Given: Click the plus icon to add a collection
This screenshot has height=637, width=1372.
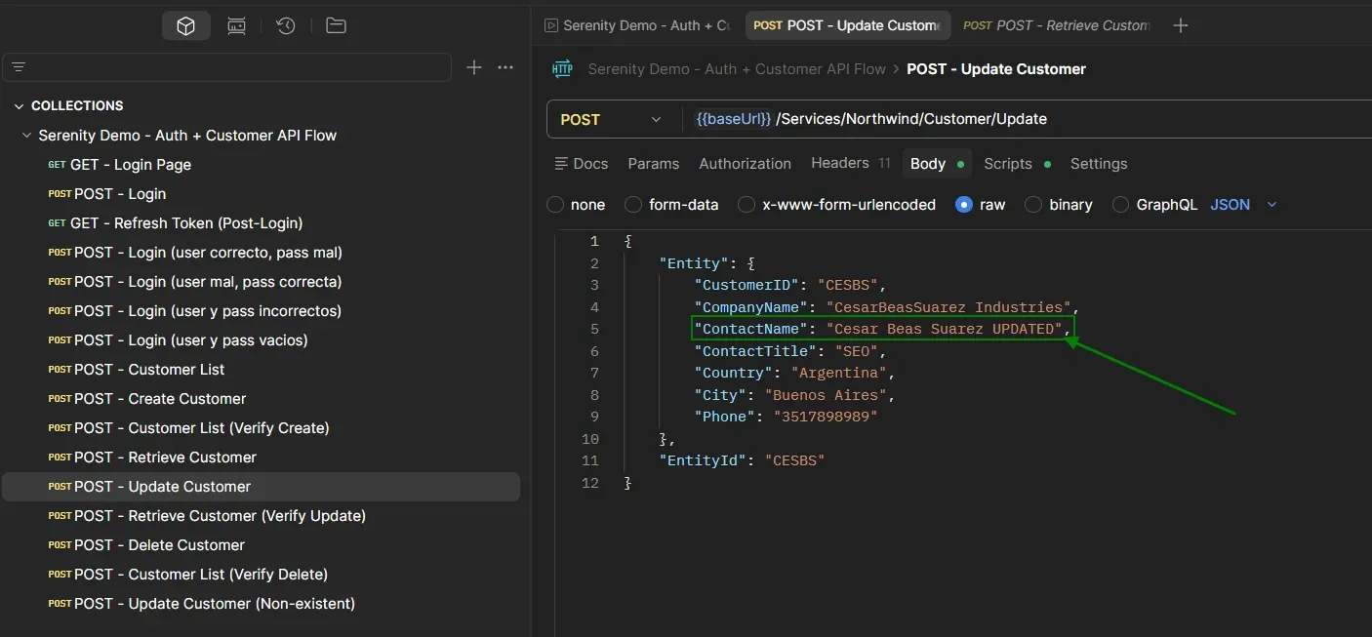Looking at the screenshot, I should pos(474,67).
